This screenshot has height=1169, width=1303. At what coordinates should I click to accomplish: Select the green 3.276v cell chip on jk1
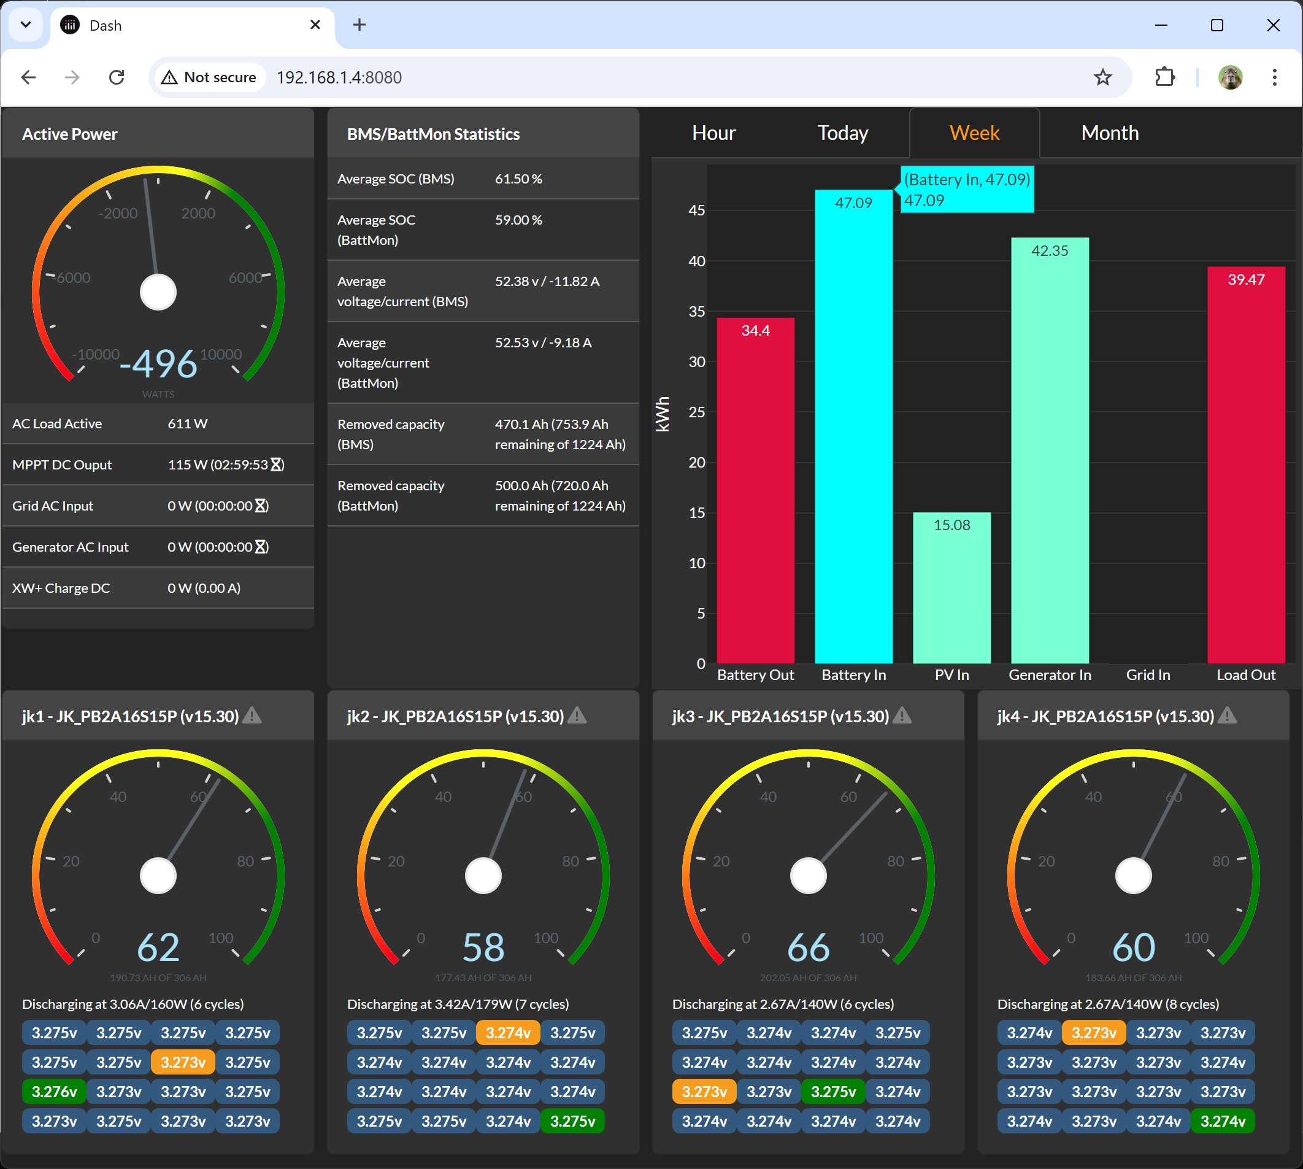click(54, 1091)
